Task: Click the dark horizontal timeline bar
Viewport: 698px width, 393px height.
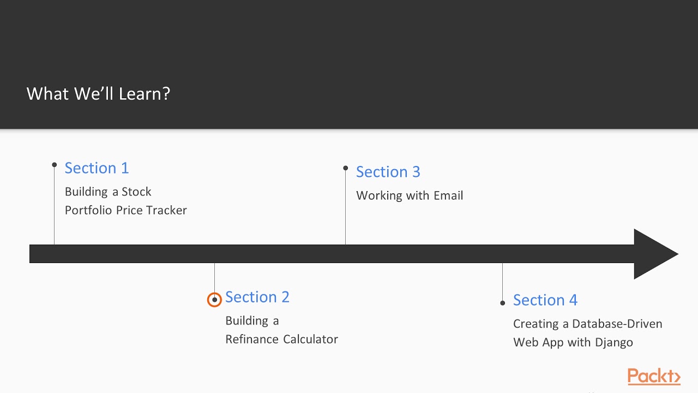Action: tap(327, 254)
